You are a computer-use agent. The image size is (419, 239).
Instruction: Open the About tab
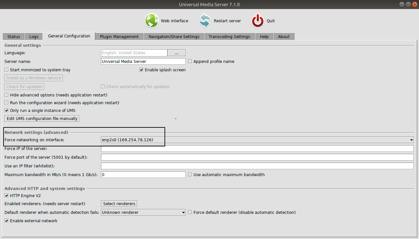point(284,36)
